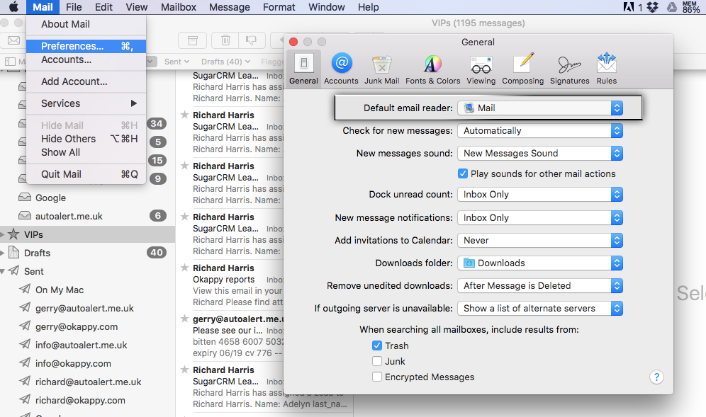Select Show All menu item
Image resolution: width=706 pixels, height=417 pixels.
tap(86, 152)
